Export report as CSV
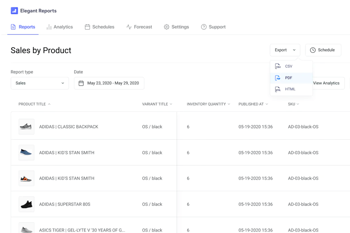 point(291,66)
